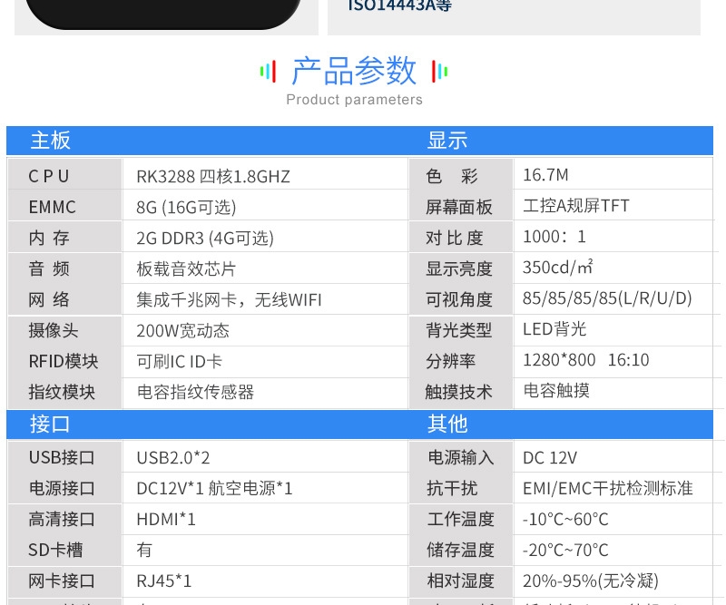Click the 产品参数 heading title
Viewport: 726px width, 605px height.
point(354,71)
